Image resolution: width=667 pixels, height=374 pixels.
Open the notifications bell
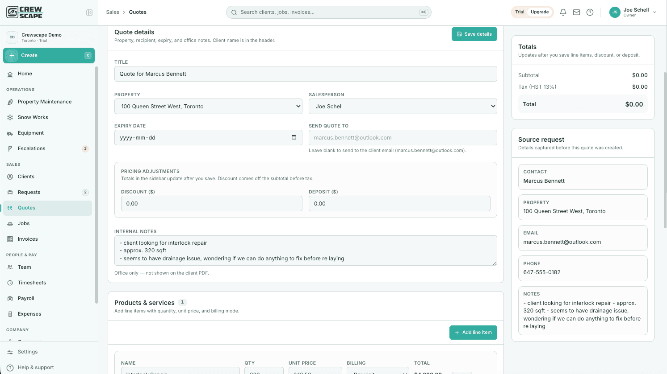coord(563,12)
